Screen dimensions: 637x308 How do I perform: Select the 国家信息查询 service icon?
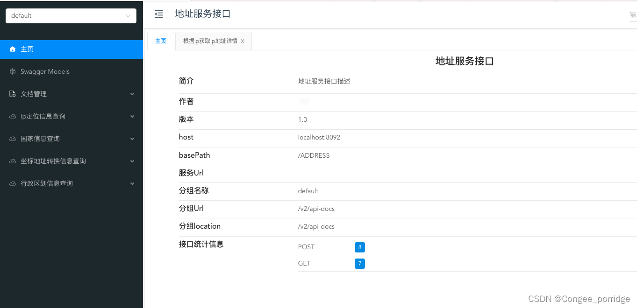(12, 139)
